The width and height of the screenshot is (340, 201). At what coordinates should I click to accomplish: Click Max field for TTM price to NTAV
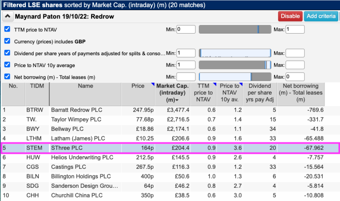pyautogui.click(x=295, y=29)
